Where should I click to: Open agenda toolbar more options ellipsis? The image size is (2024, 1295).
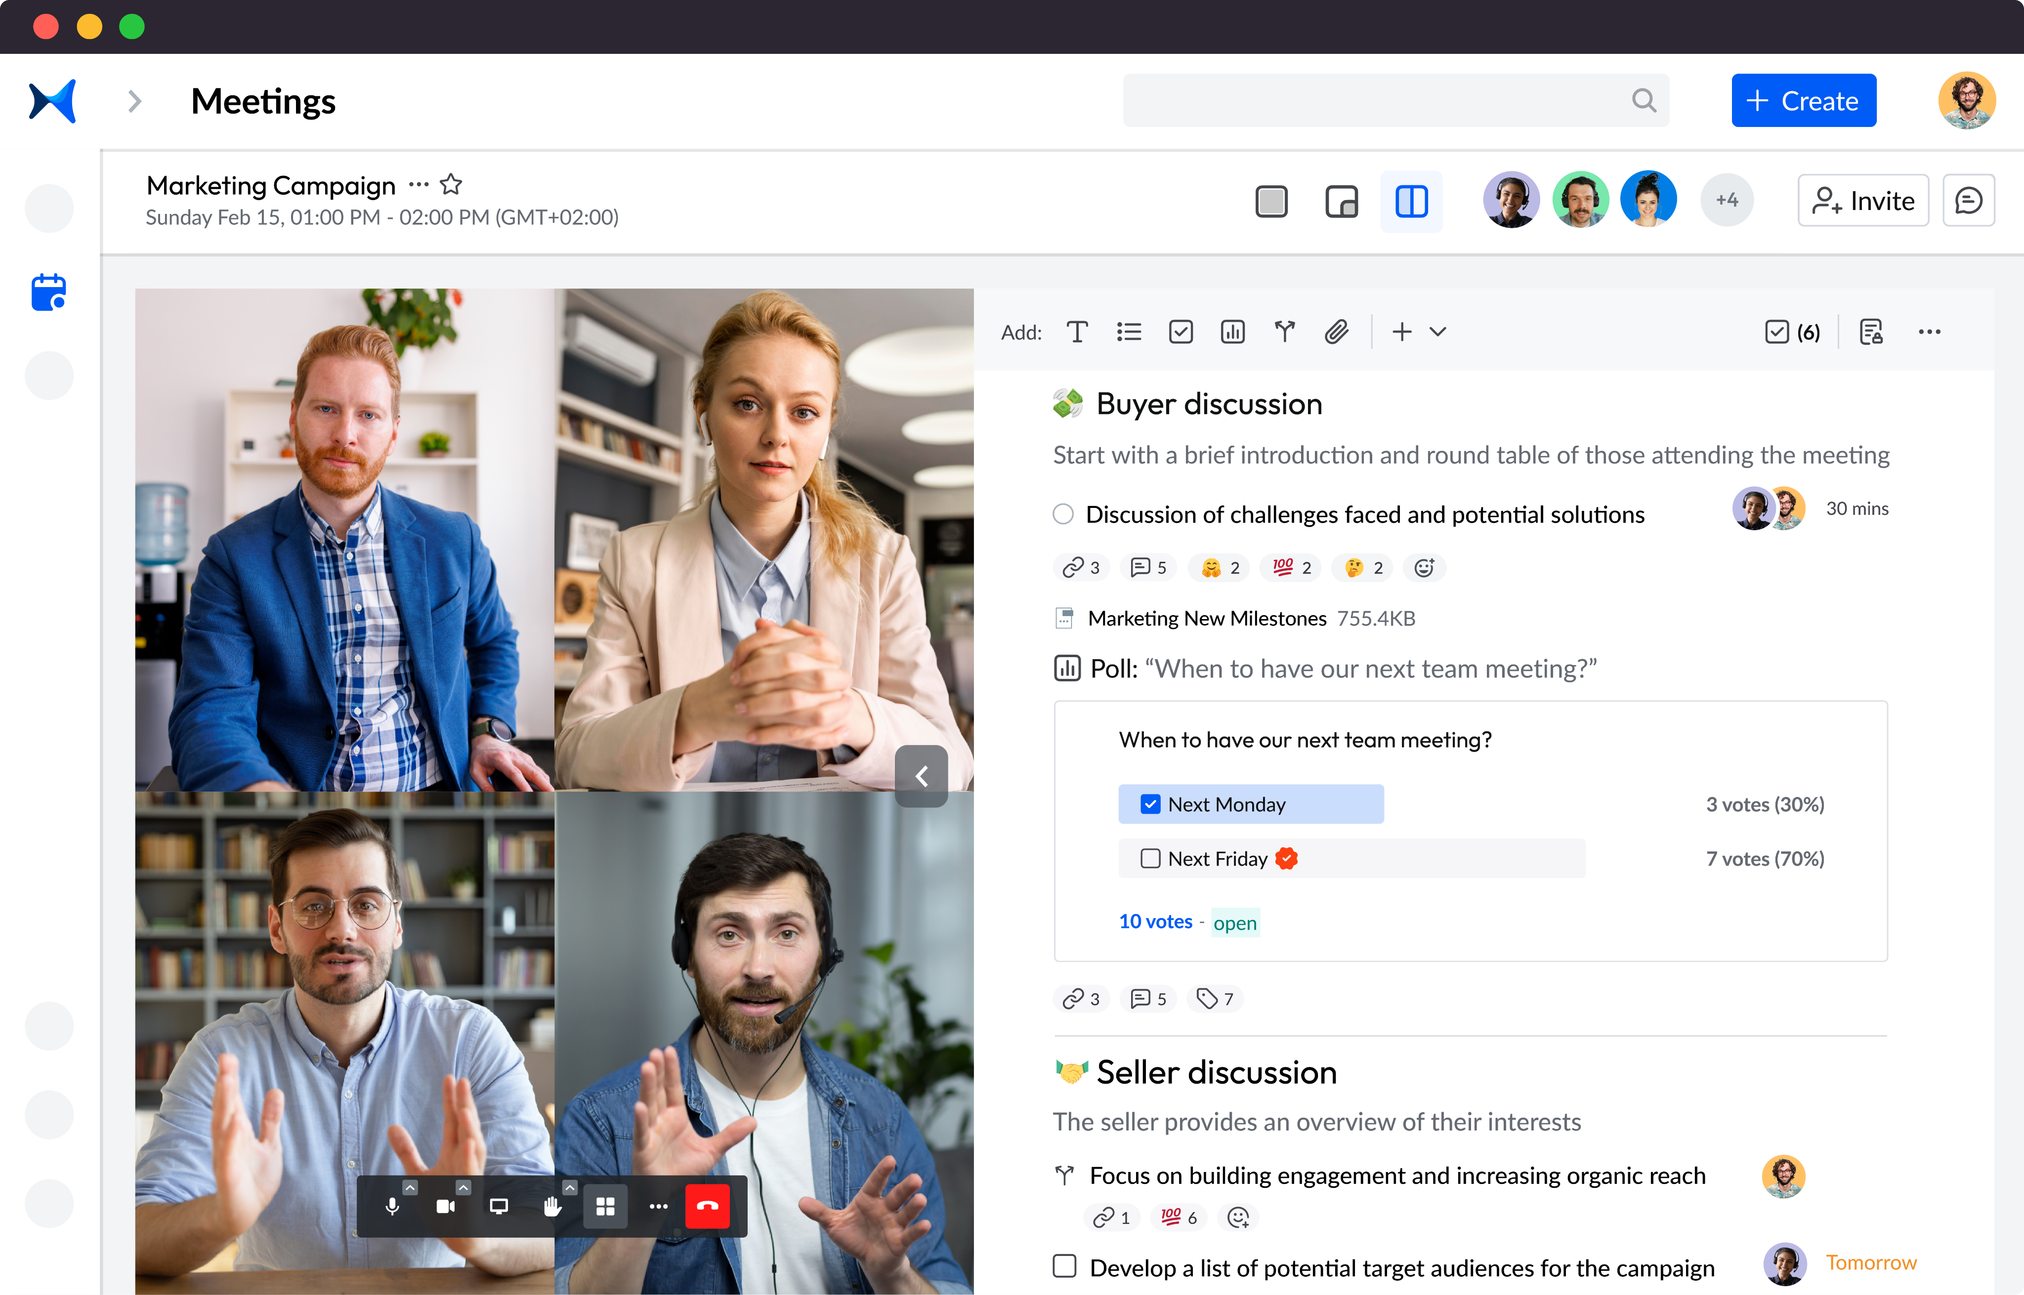point(1929,332)
